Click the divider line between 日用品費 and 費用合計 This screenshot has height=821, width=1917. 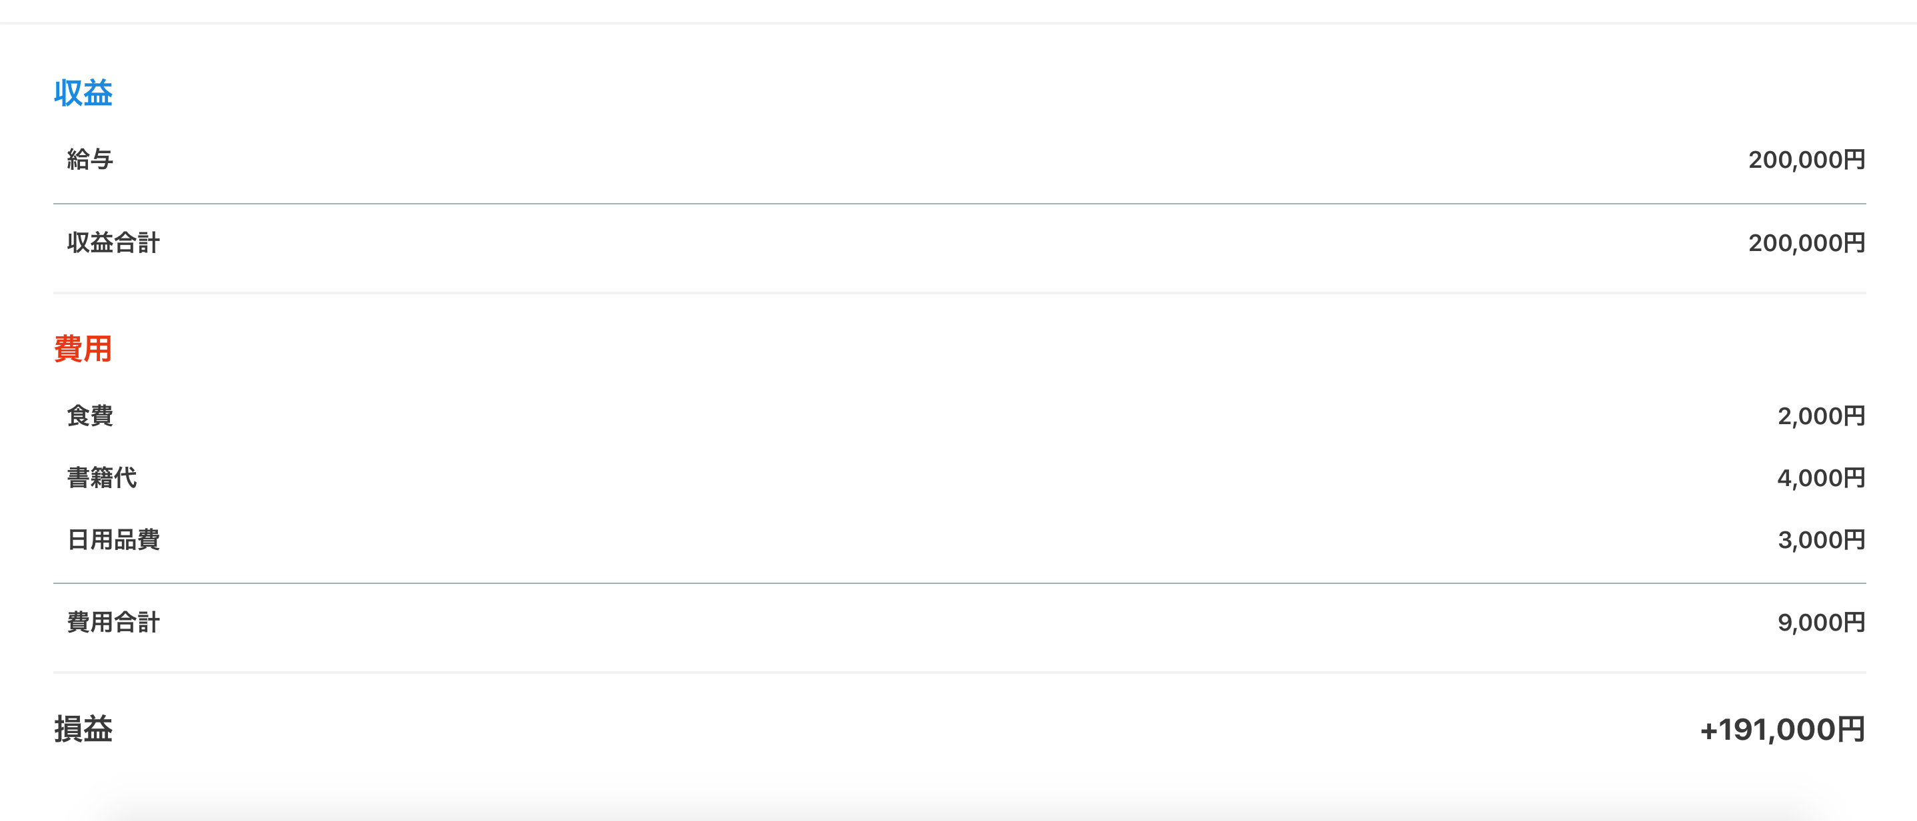pyautogui.click(x=958, y=583)
